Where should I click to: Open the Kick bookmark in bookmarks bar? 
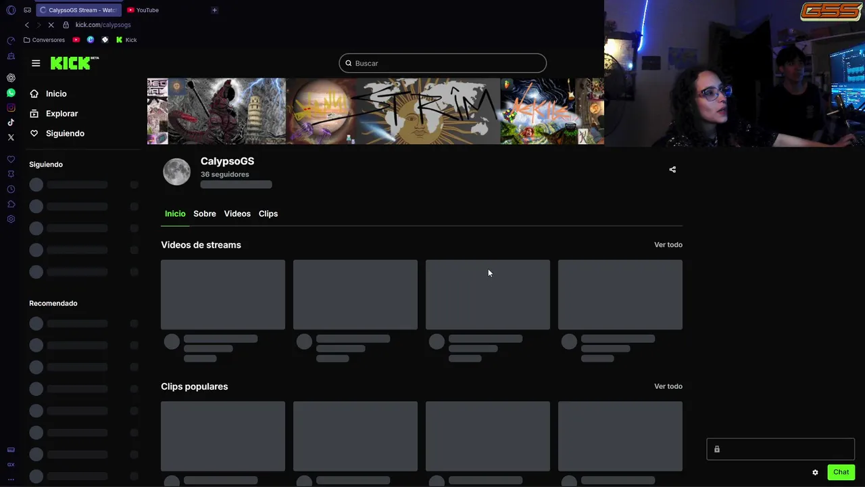tap(126, 40)
